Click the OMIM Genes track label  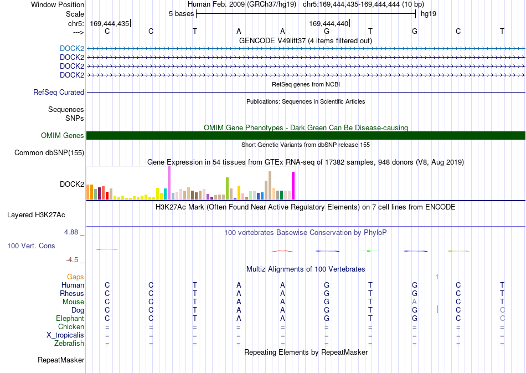click(x=62, y=135)
